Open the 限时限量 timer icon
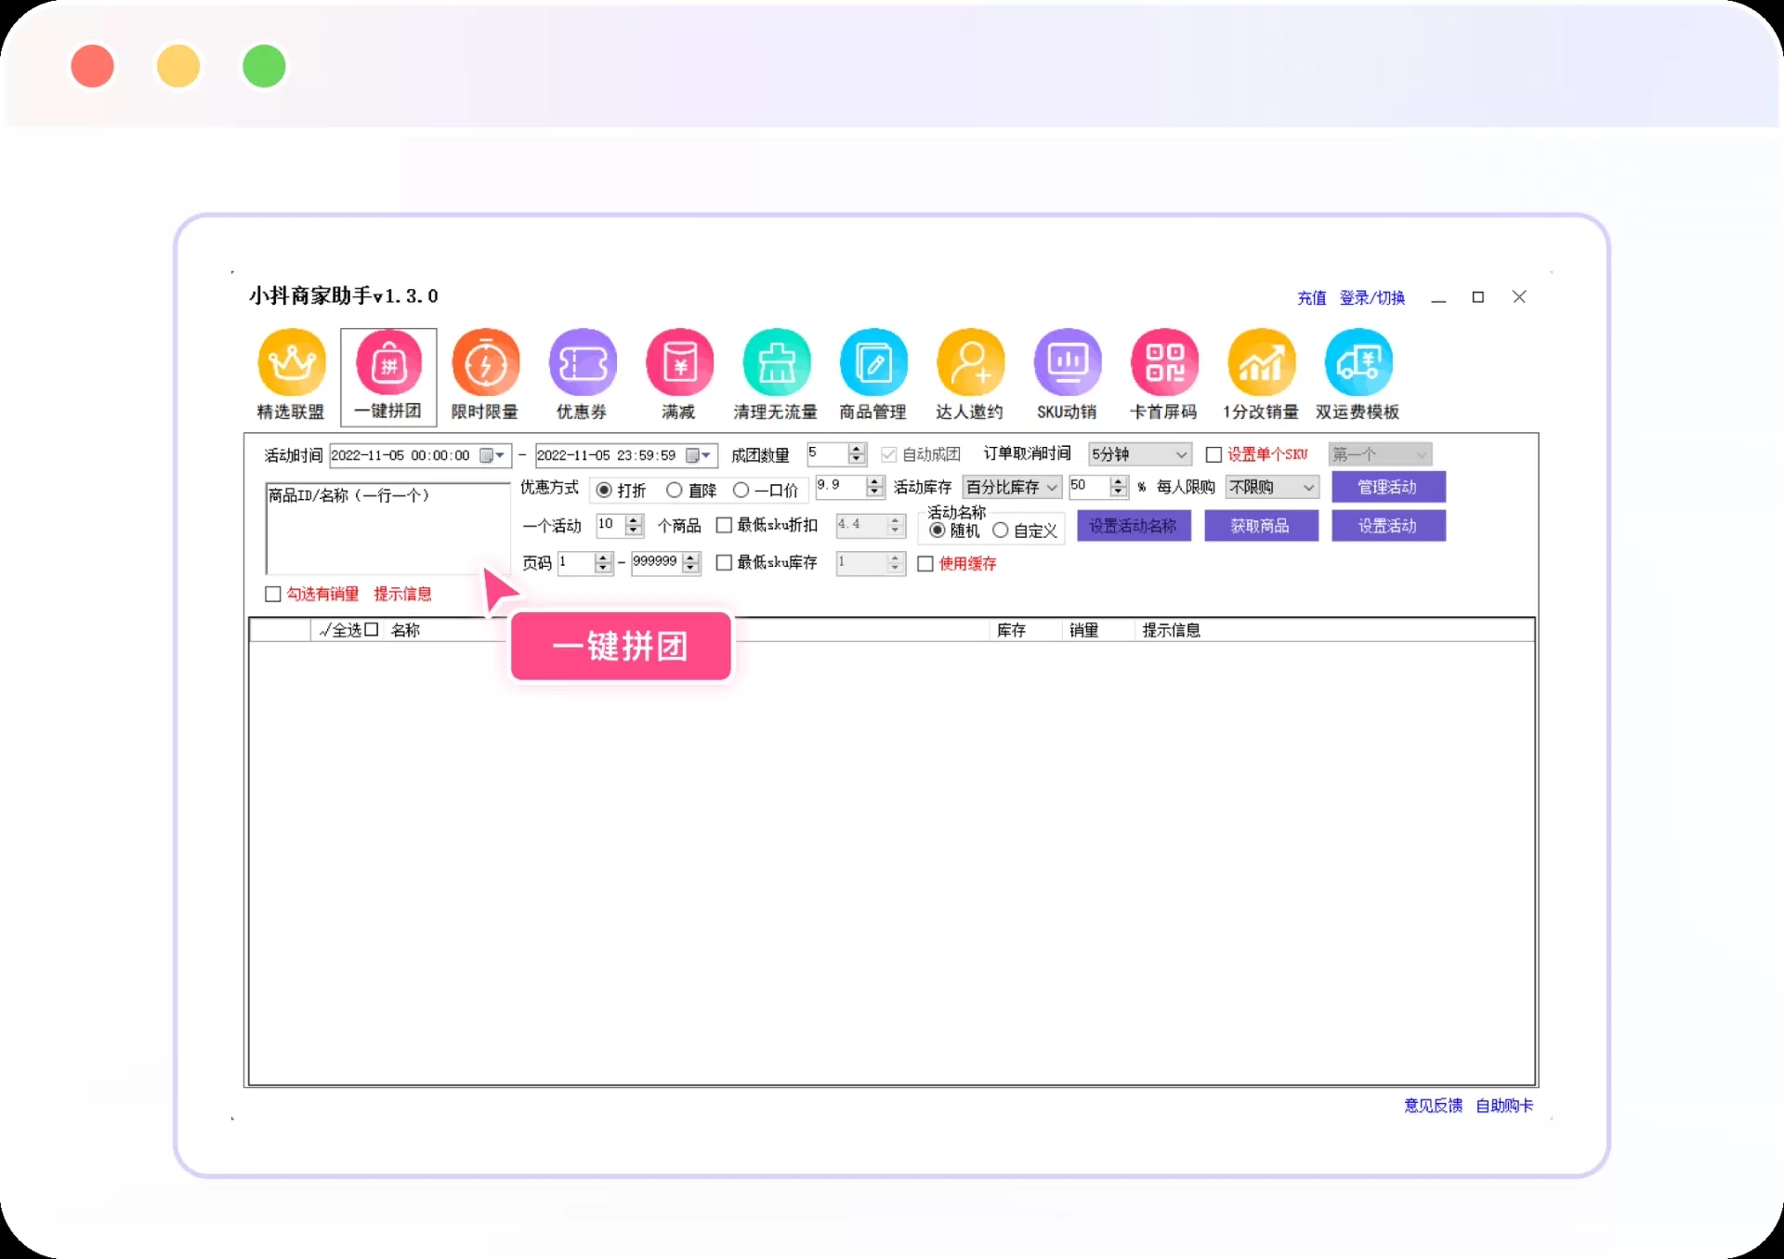1784x1259 pixels. (x=485, y=363)
